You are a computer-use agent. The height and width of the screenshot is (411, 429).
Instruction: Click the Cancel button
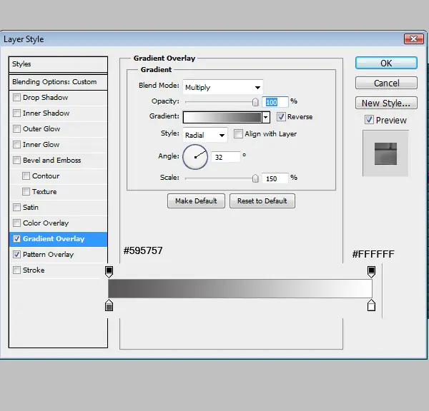[386, 83]
